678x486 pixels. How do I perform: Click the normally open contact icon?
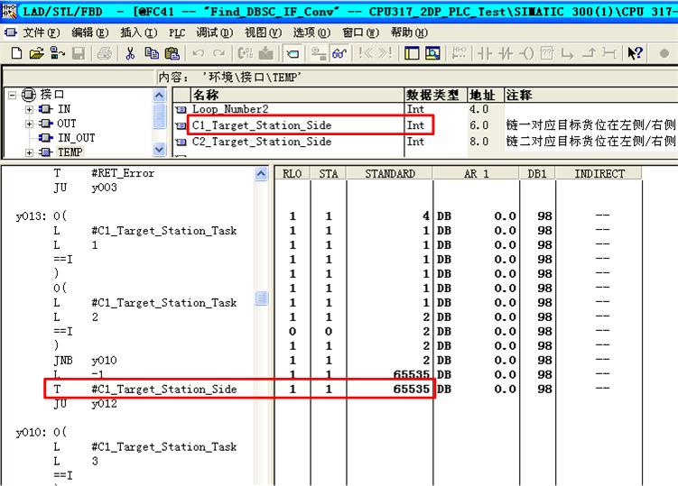pyautogui.click(x=484, y=53)
